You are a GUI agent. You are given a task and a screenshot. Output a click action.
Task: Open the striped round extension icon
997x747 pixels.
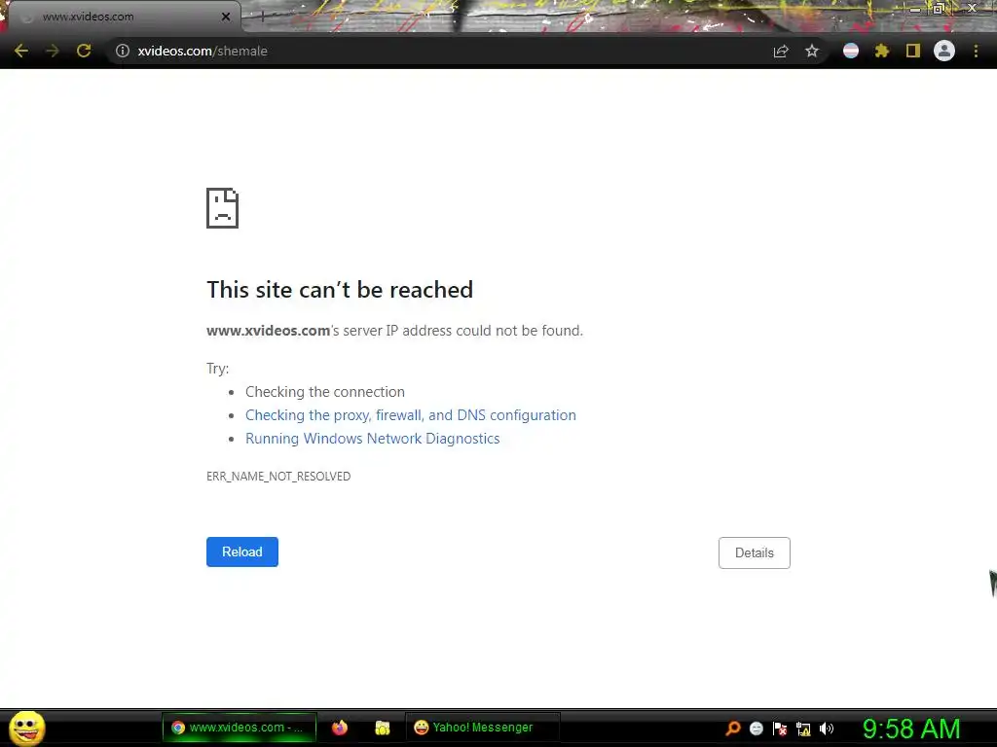tap(851, 51)
